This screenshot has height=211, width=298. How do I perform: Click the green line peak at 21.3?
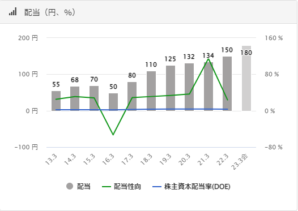pyautogui.click(x=208, y=59)
